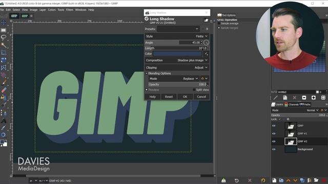Merge the layer down
The image size is (328, 184).
pos(309,180)
